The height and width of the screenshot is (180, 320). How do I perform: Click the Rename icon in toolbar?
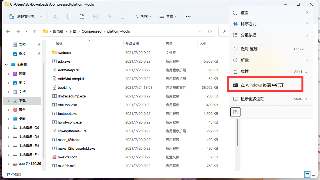point(96,16)
